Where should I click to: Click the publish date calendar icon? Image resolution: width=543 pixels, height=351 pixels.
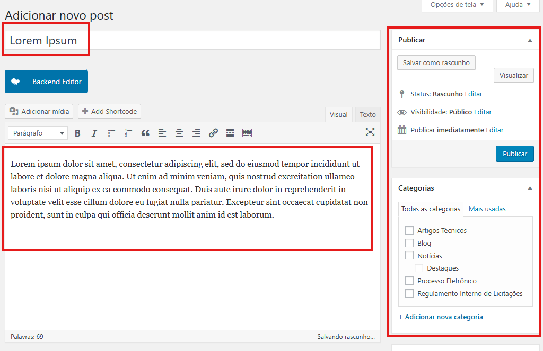402,130
